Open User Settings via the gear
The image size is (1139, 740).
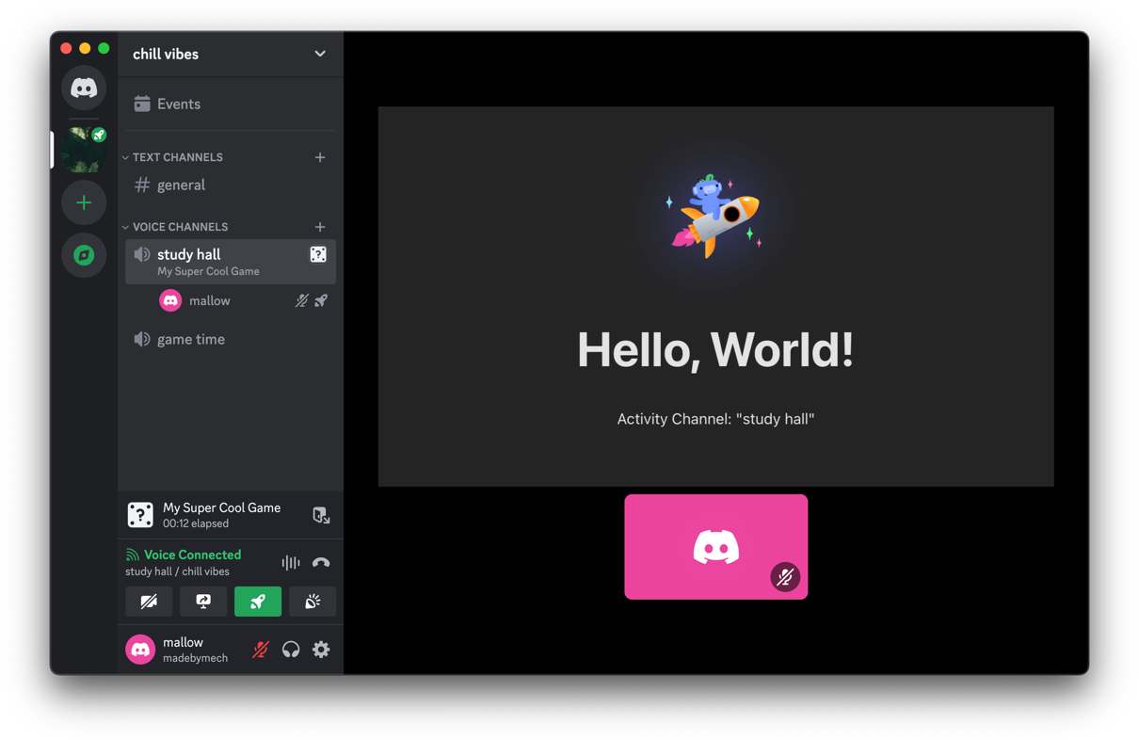[321, 649]
